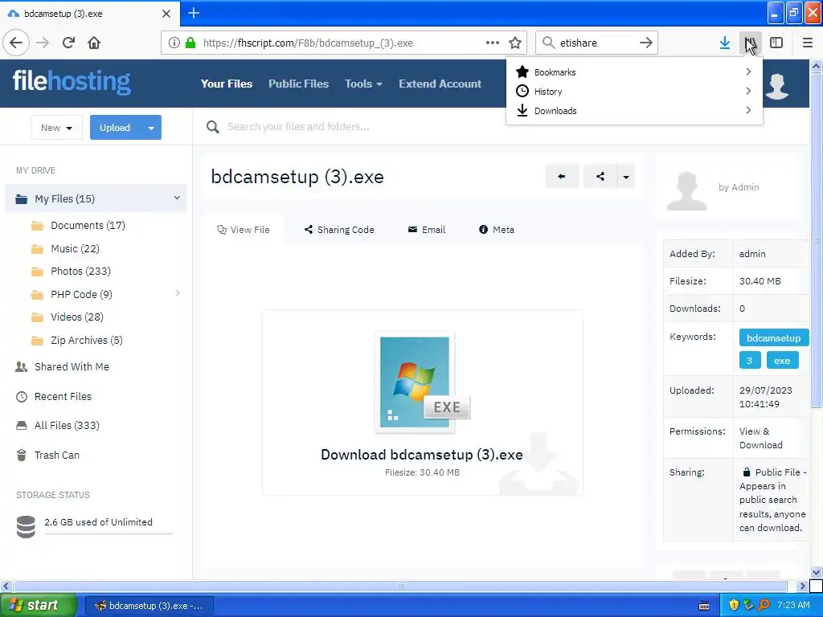This screenshot has width=823, height=617.
Task: Open the Zip Archives (5) folder
Action: tap(87, 340)
